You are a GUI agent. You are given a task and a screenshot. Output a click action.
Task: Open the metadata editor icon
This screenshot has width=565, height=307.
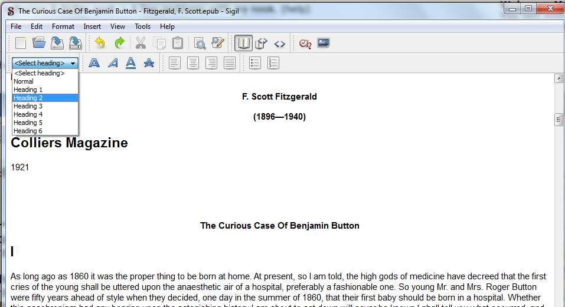click(x=218, y=43)
